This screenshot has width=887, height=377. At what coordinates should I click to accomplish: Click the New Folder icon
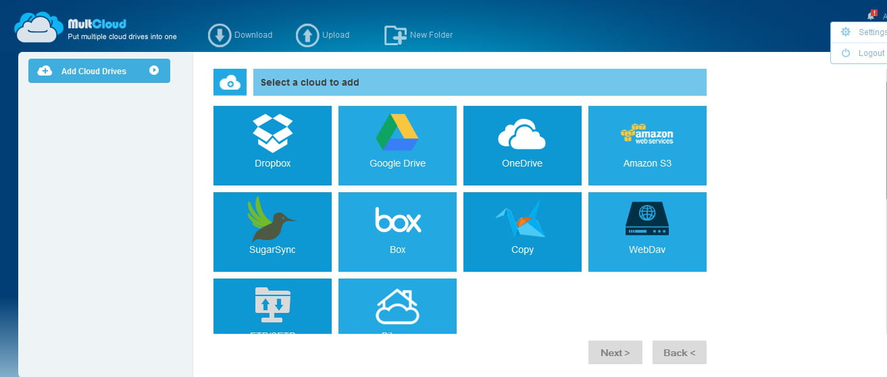click(x=395, y=35)
